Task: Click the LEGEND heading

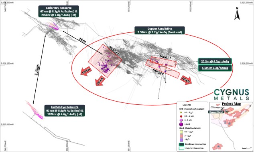Action: point(187,105)
